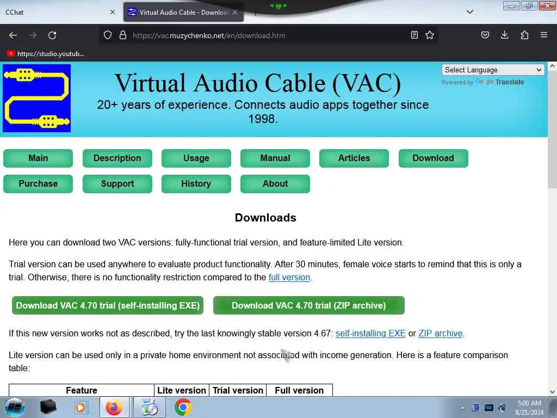Open the Pocket save icon
557x418 pixels.
click(485, 35)
